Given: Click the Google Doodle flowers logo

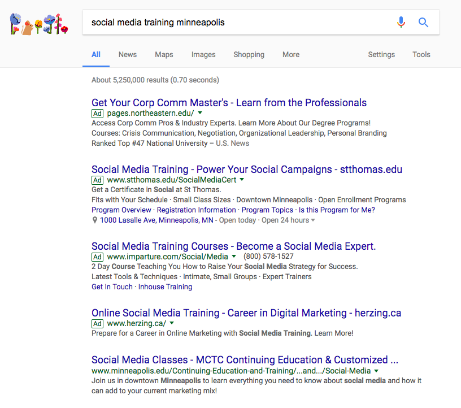Looking at the screenshot, I should [x=39, y=24].
